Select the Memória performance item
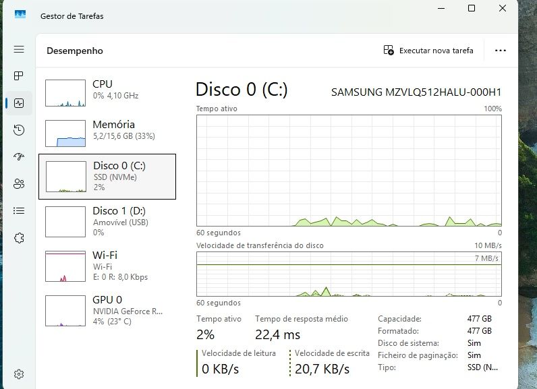This screenshot has height=389, width=537. pyautogui.click(x=107, y=133)
